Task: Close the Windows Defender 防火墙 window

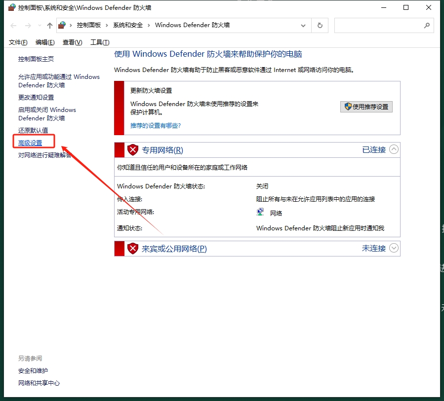Action: click(x=429, y=7)
